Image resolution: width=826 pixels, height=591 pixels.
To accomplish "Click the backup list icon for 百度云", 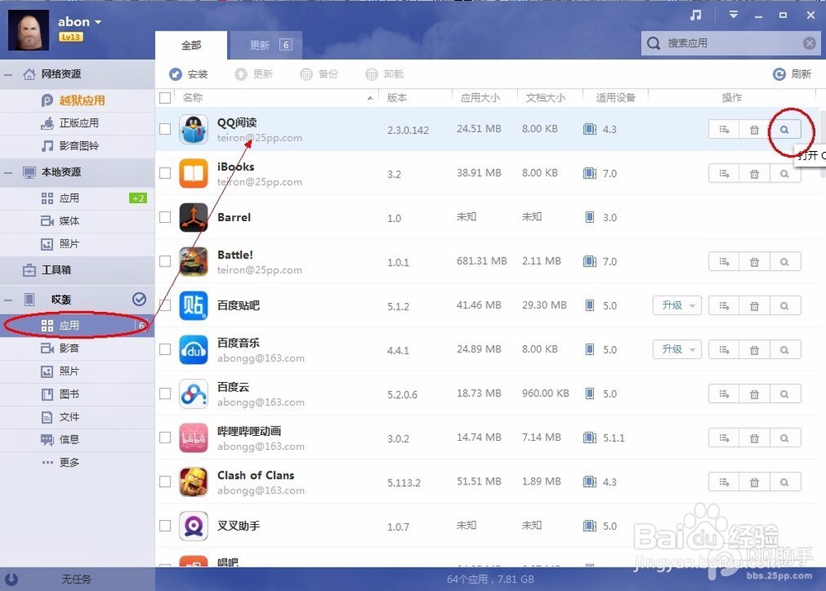I will pyautogui.click(x=724, y=394).
